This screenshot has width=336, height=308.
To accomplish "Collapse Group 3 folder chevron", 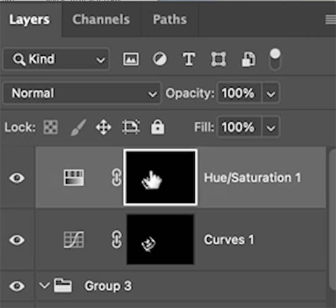I will [x=44, y=285].
